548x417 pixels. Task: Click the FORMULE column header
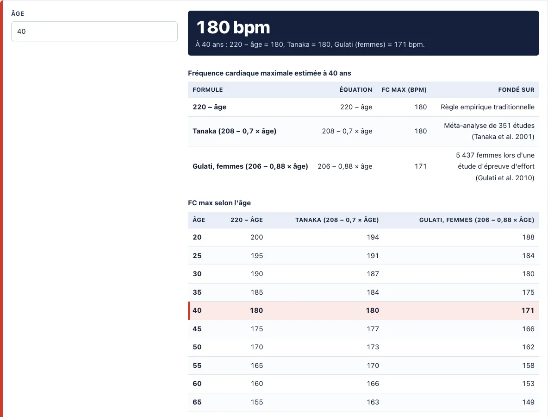coord(208,89)
